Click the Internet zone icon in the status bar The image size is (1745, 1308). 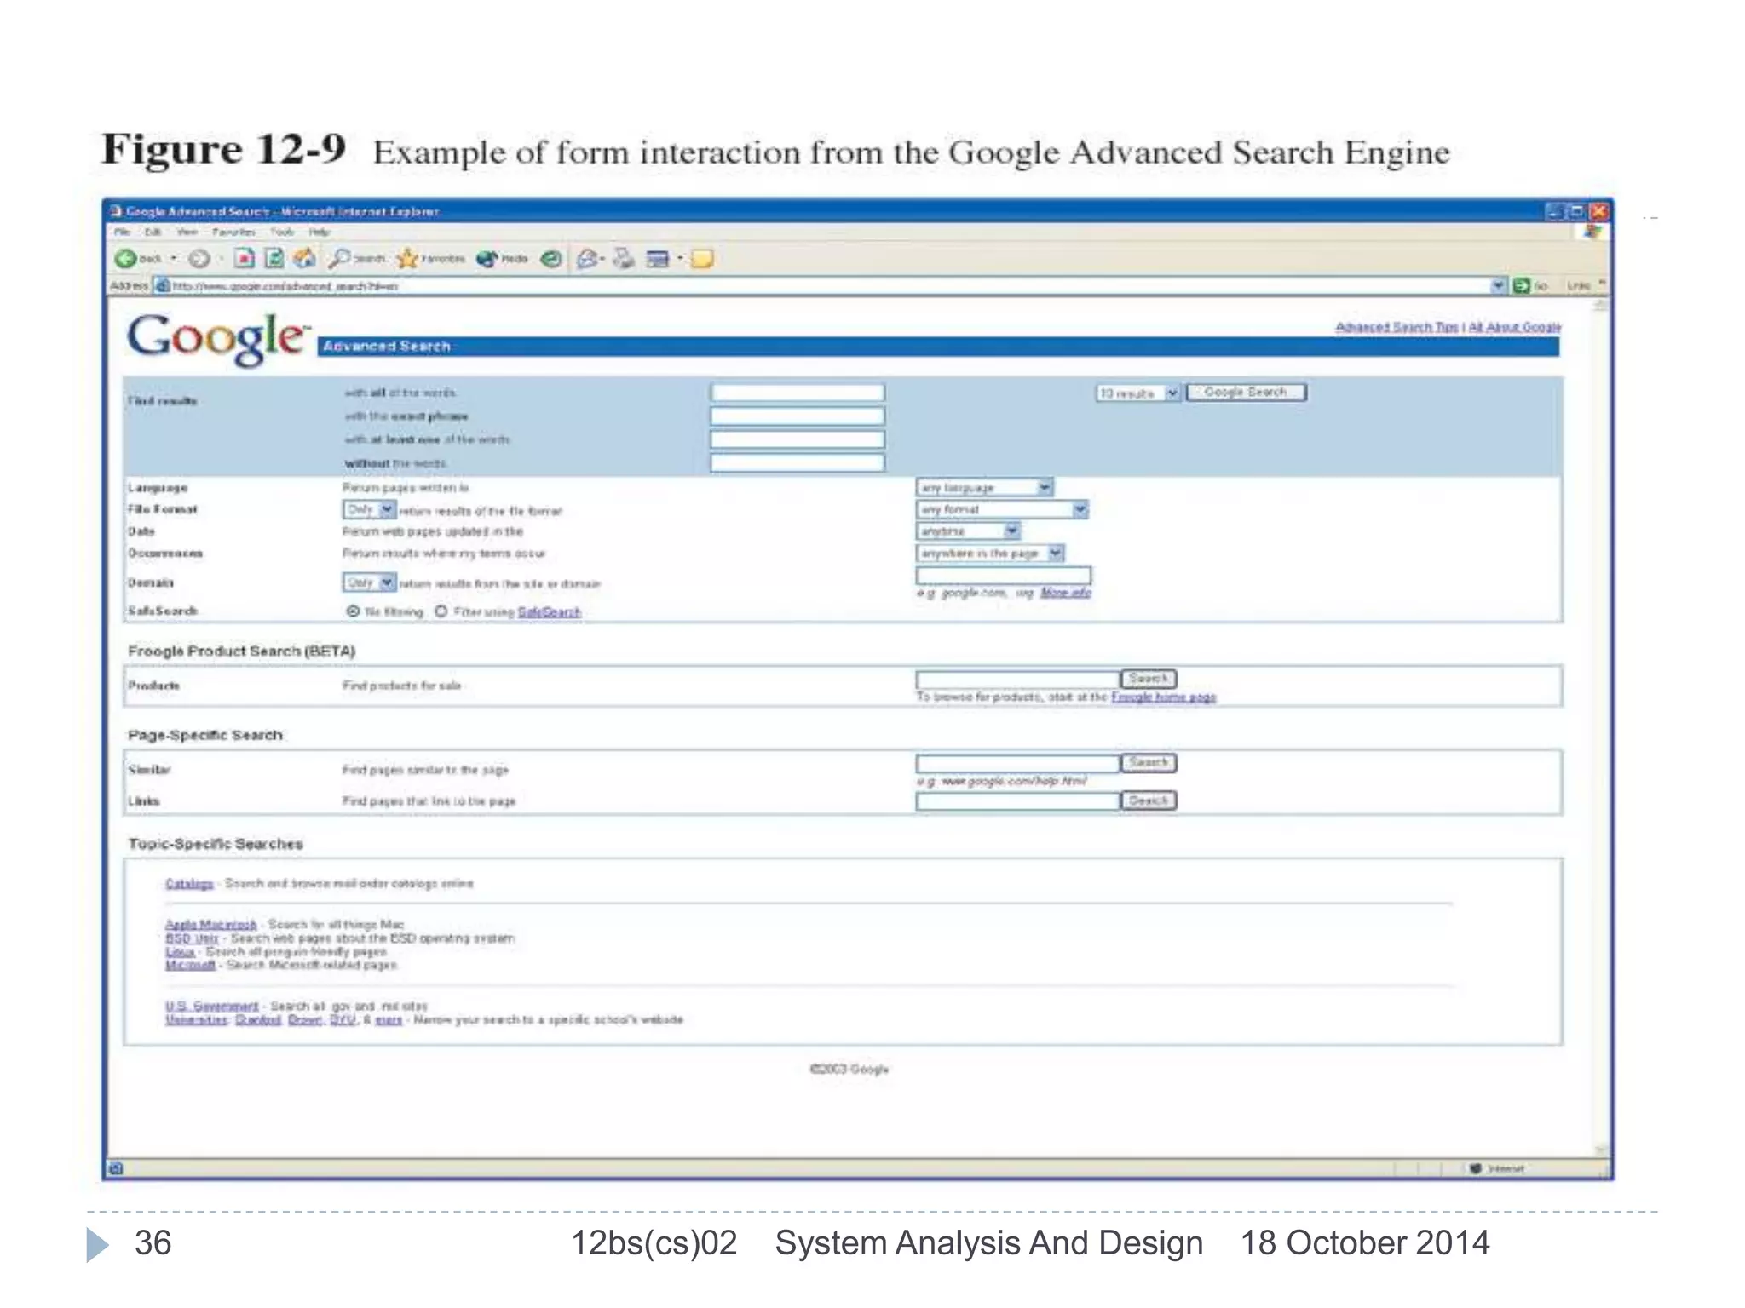[1476, 1168]
